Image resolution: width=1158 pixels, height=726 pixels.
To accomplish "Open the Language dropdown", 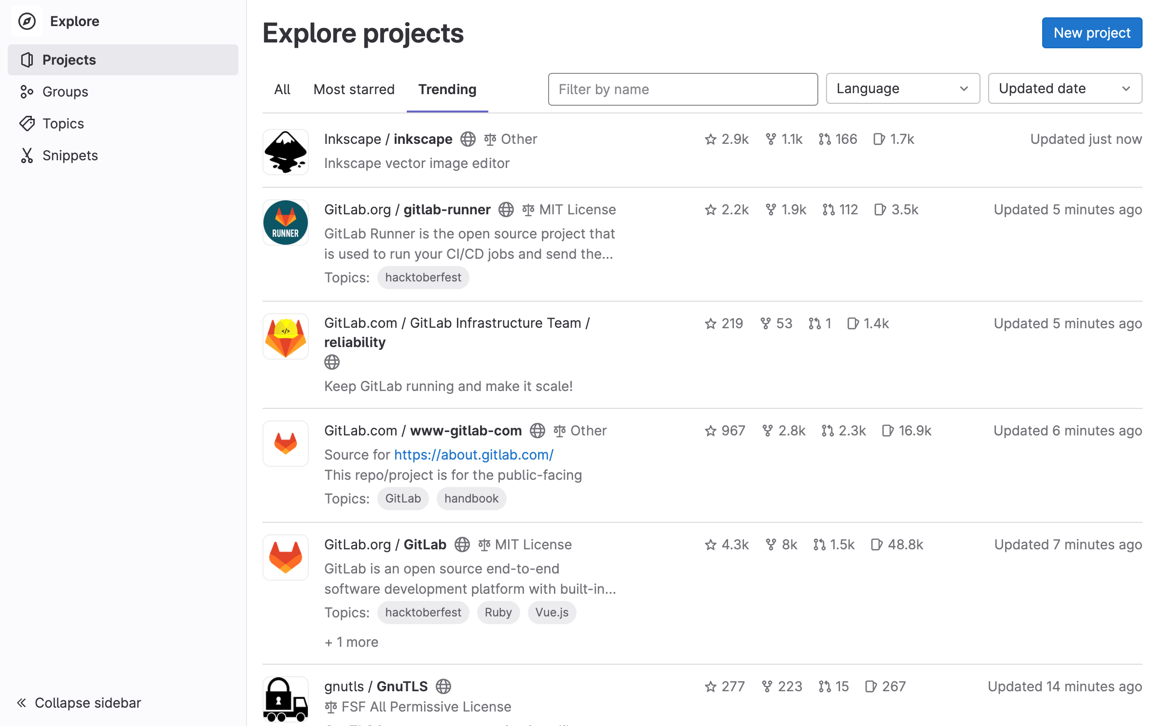I will tap(902, 88).
